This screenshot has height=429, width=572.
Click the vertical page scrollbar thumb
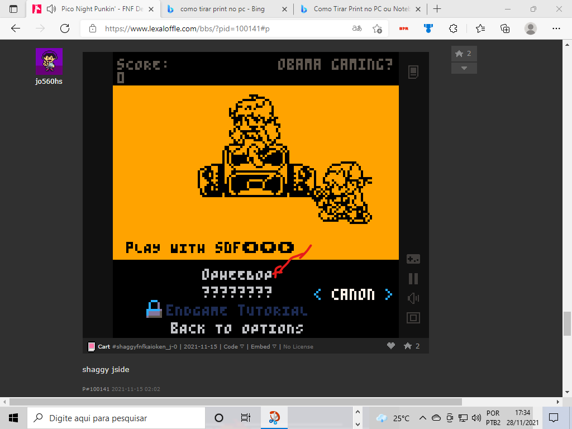click(567, 323)
